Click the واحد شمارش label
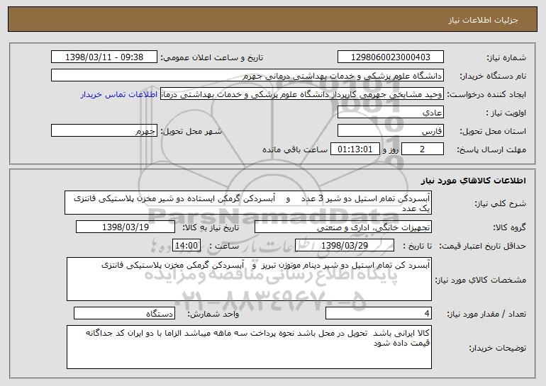This screenshot has width=546, height=386. click(213, 314)
